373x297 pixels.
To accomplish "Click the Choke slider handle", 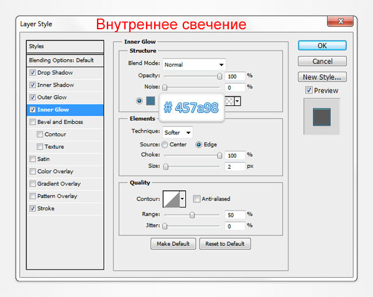I will coord(219,155).
